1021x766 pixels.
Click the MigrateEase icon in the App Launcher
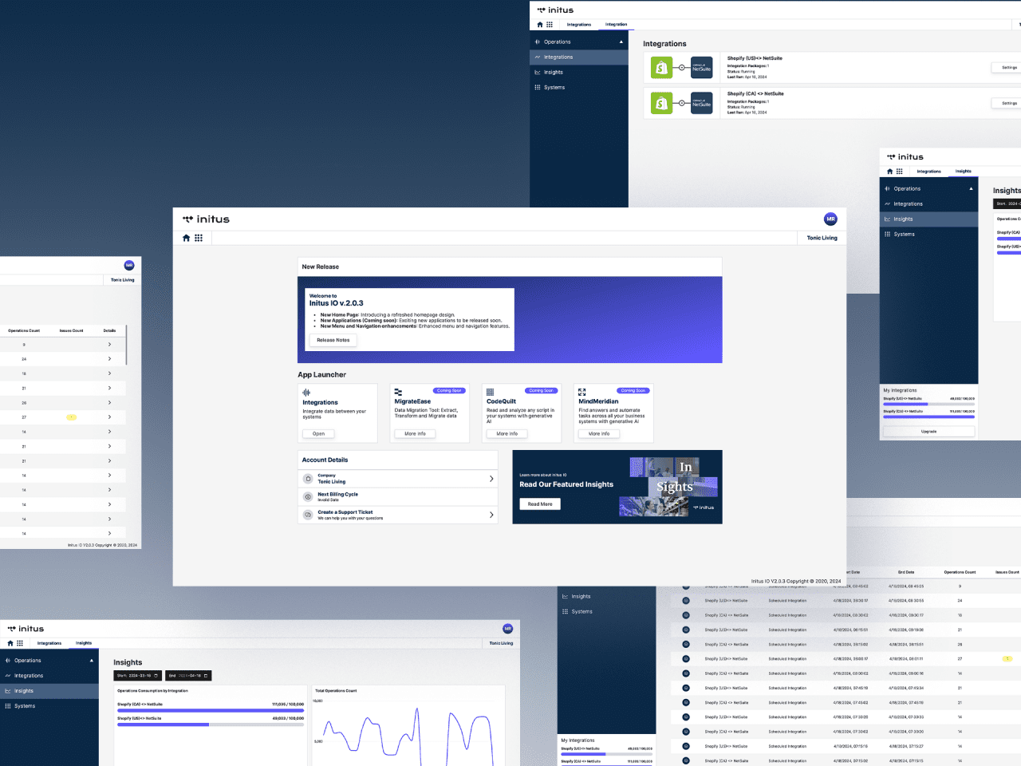[397, 391]
